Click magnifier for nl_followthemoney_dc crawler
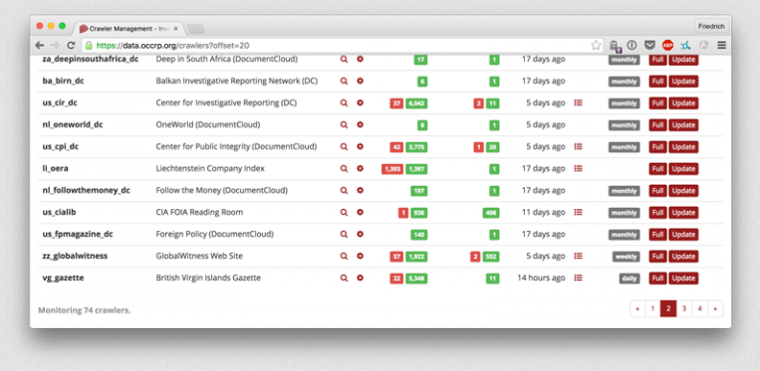Viewport: 760px width, 371px height. click(344, 190)
